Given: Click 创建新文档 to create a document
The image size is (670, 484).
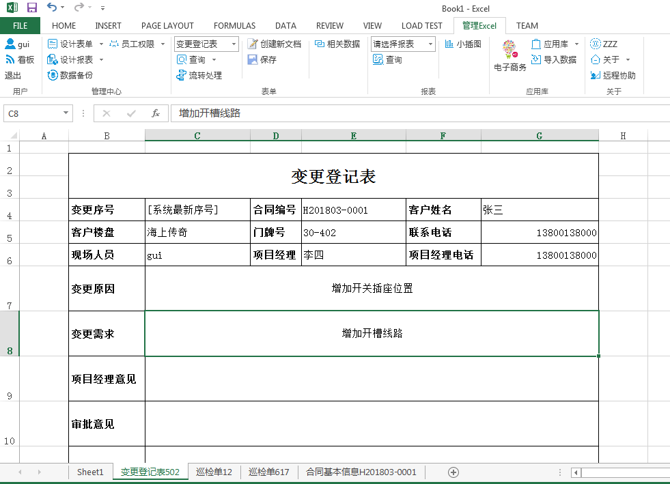Looking at the screenshot, I should (x=275, y=44).
